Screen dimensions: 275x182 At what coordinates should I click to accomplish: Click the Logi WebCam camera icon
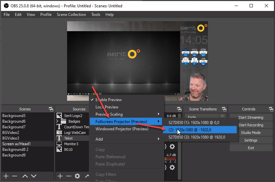click(x=59, y=132)
